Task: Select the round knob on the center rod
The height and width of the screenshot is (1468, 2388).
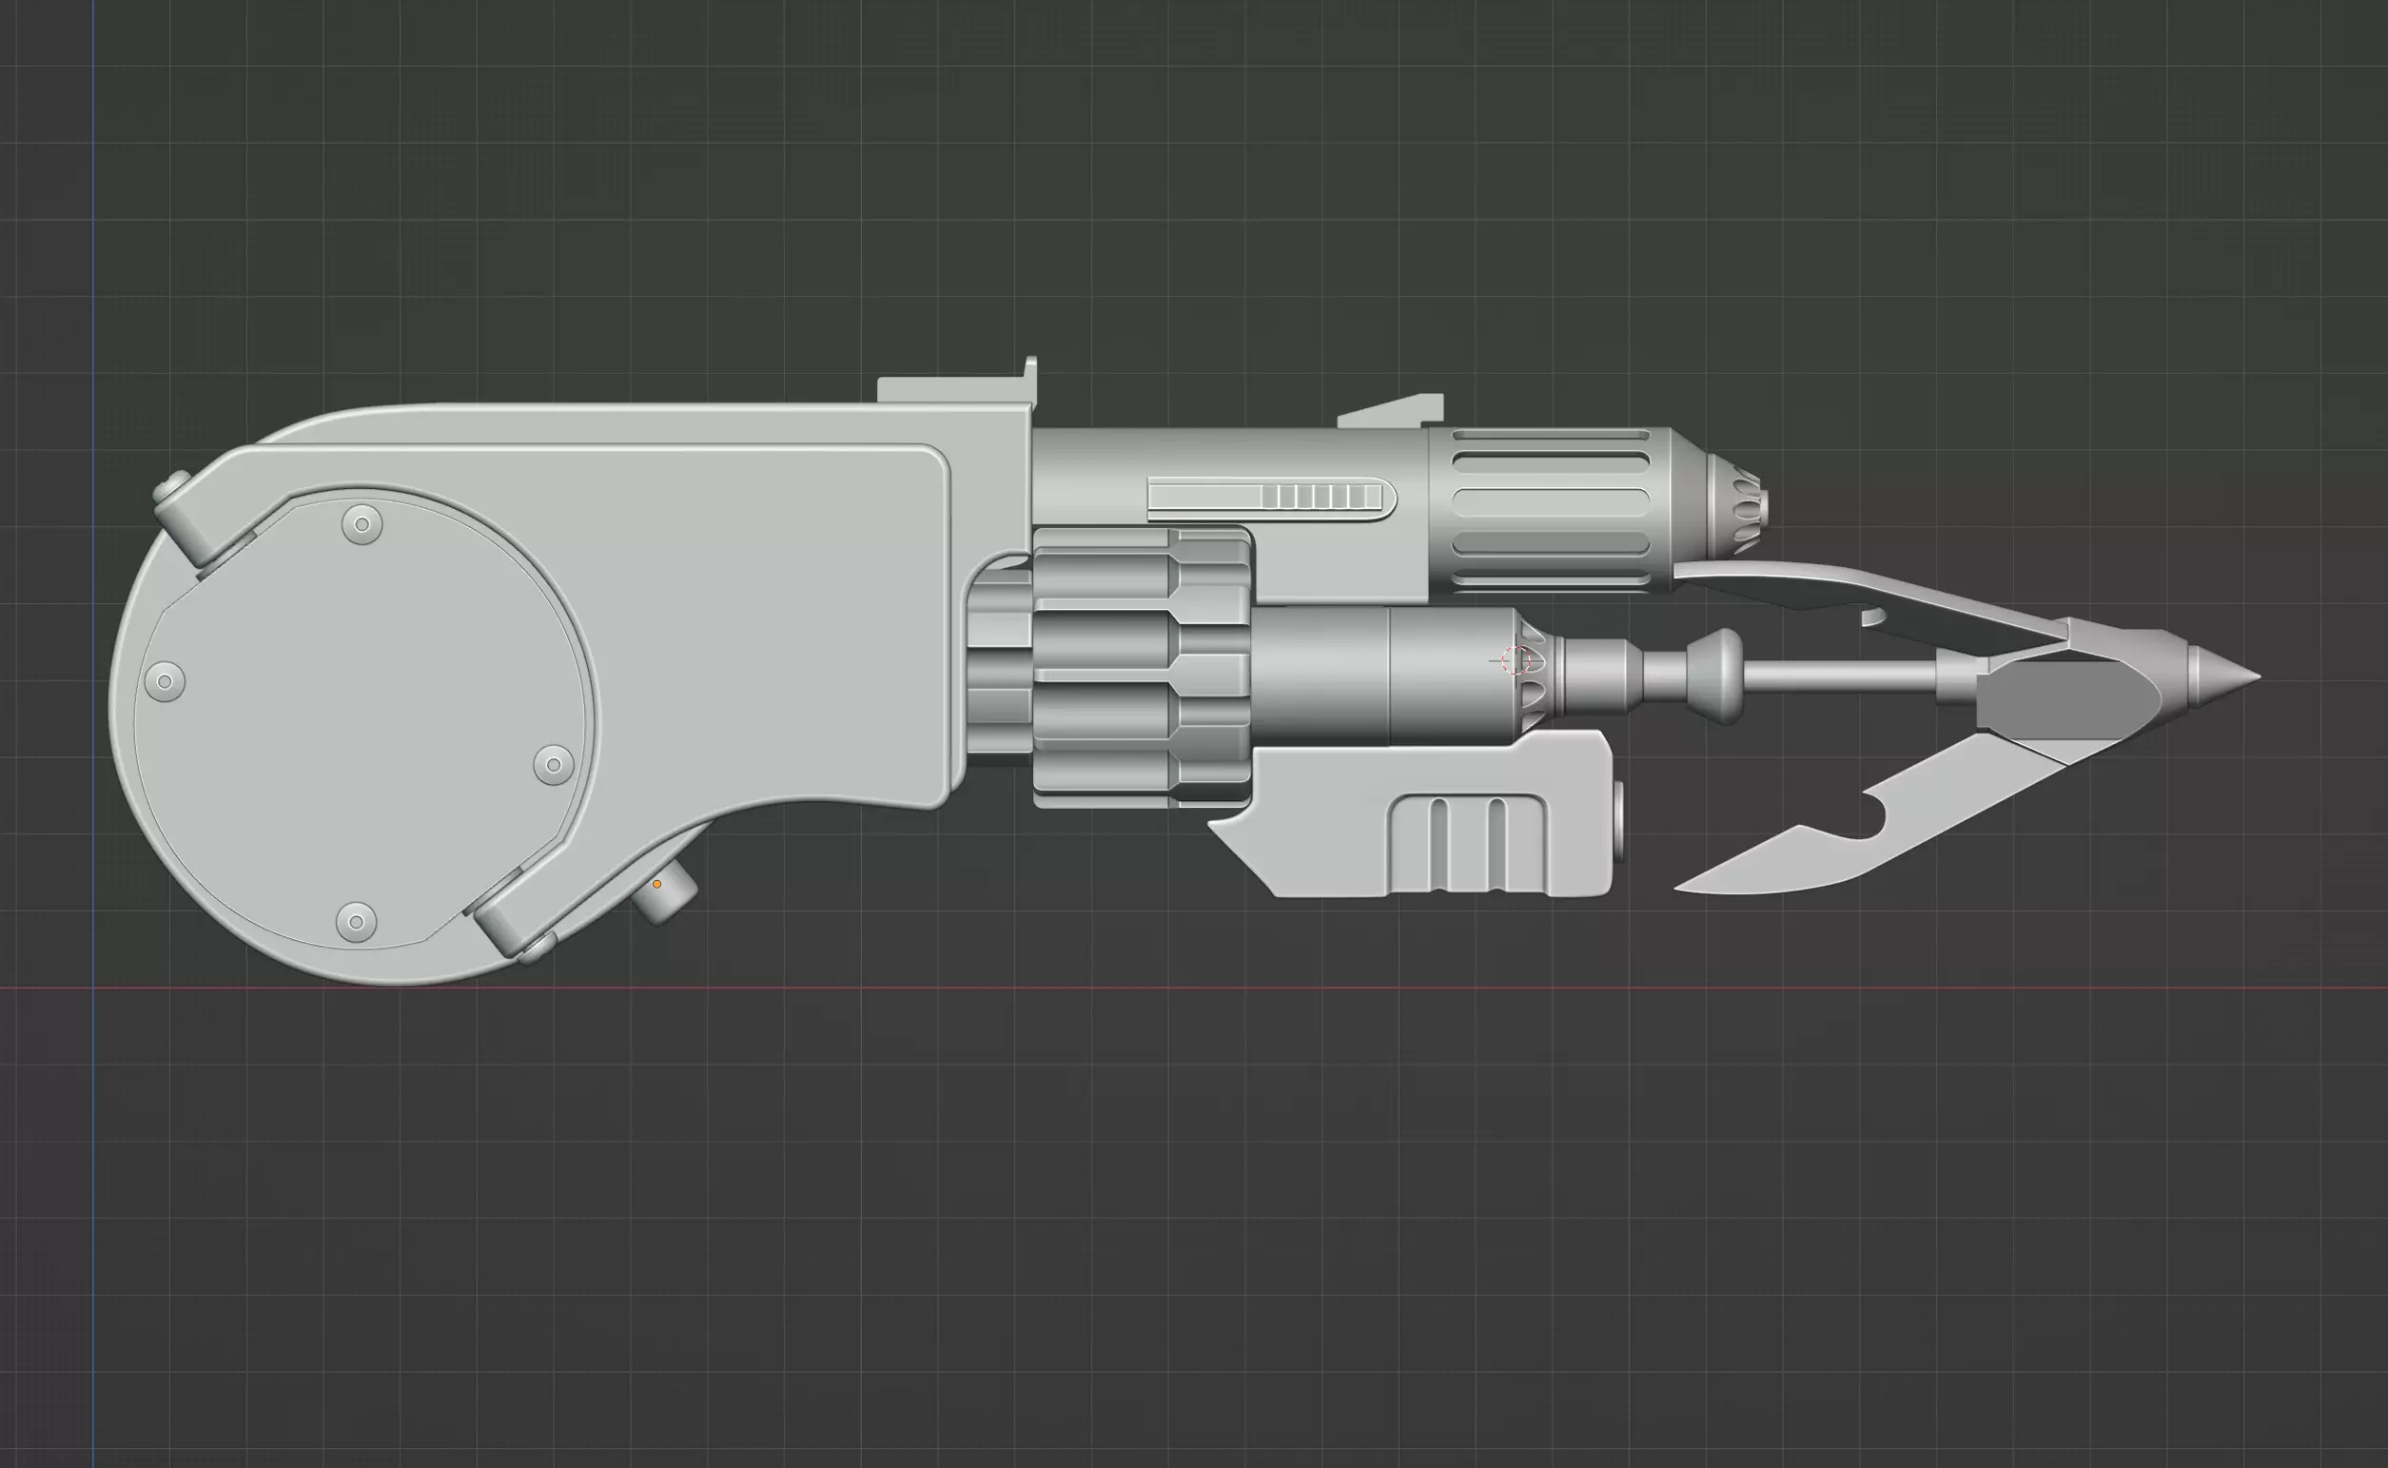Action: point(1716,675)
